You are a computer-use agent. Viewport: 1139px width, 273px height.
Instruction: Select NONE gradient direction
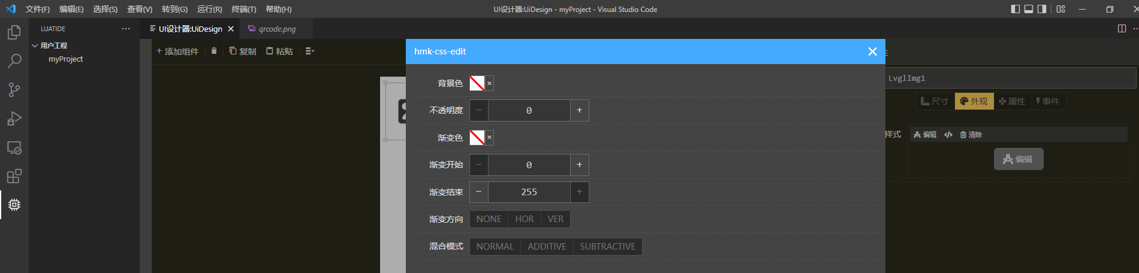click(x=489, y=219)
